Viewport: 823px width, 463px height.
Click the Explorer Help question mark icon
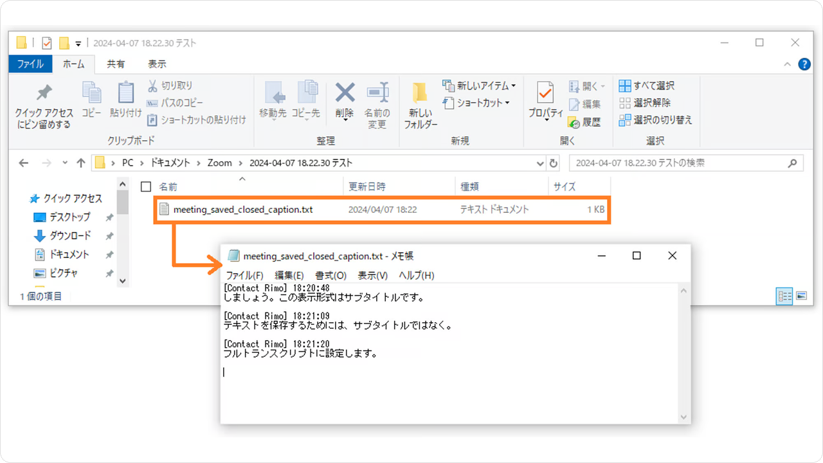click(x=804, y=64)
